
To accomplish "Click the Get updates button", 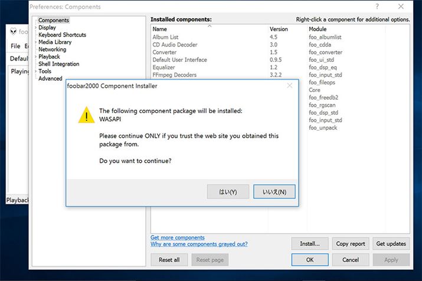I will pyautogui.click(x=391, y=244).
